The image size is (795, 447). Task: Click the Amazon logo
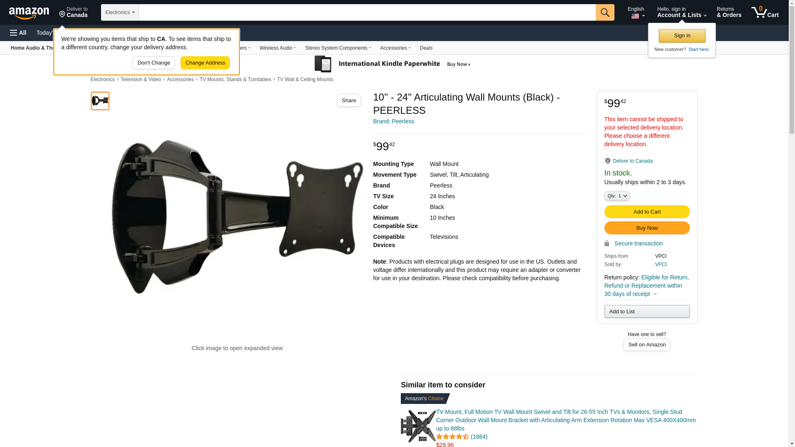tap(29, 13)
